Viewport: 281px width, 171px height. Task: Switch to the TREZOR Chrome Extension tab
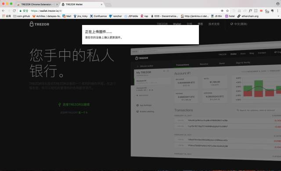(x=36, y=4)
